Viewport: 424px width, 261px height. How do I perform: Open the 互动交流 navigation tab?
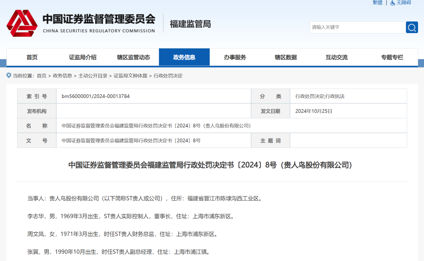coord(337,57)
